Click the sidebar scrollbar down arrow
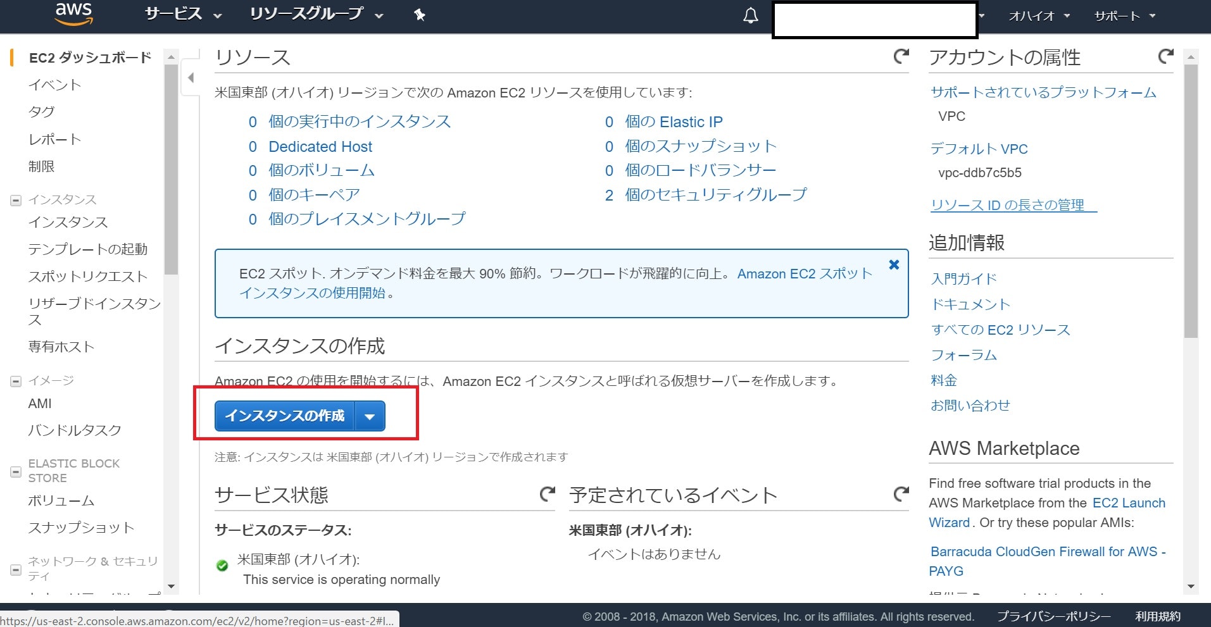The image size is (1211, 627). click(171, 587)
